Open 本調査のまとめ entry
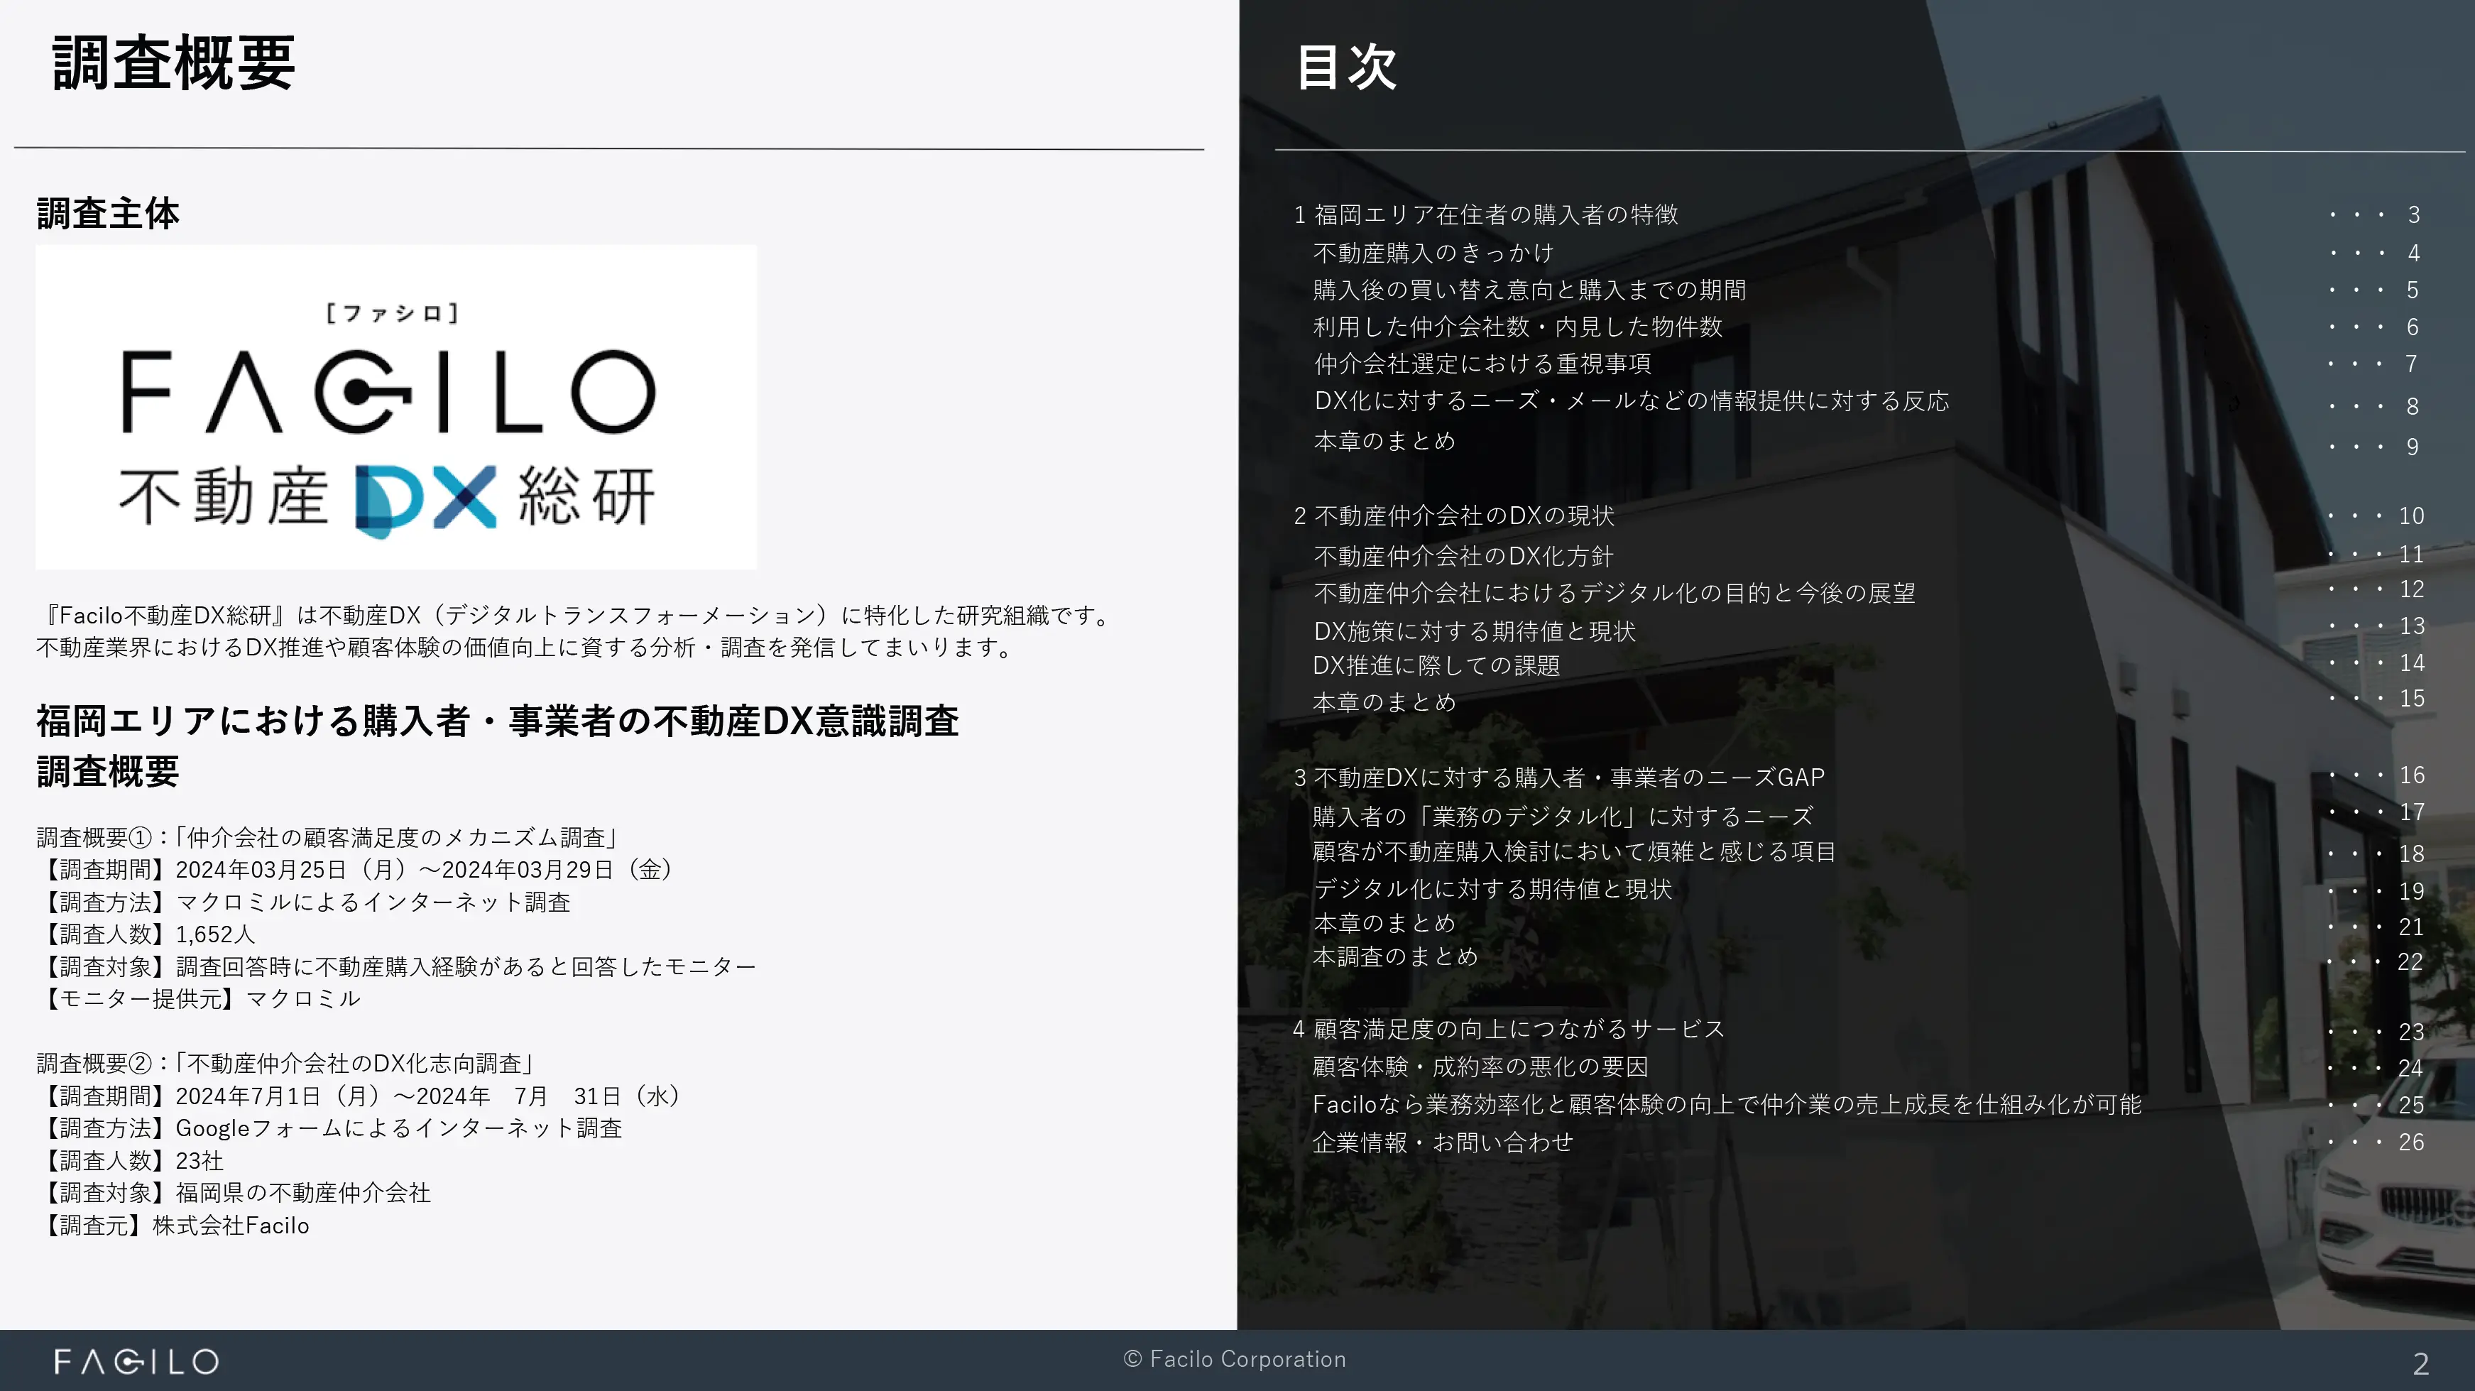 1395,956
